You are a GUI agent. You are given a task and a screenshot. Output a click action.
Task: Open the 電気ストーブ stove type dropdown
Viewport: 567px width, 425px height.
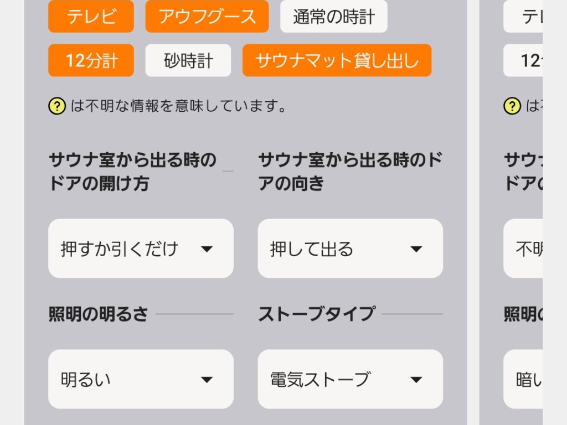pos(349,379)
